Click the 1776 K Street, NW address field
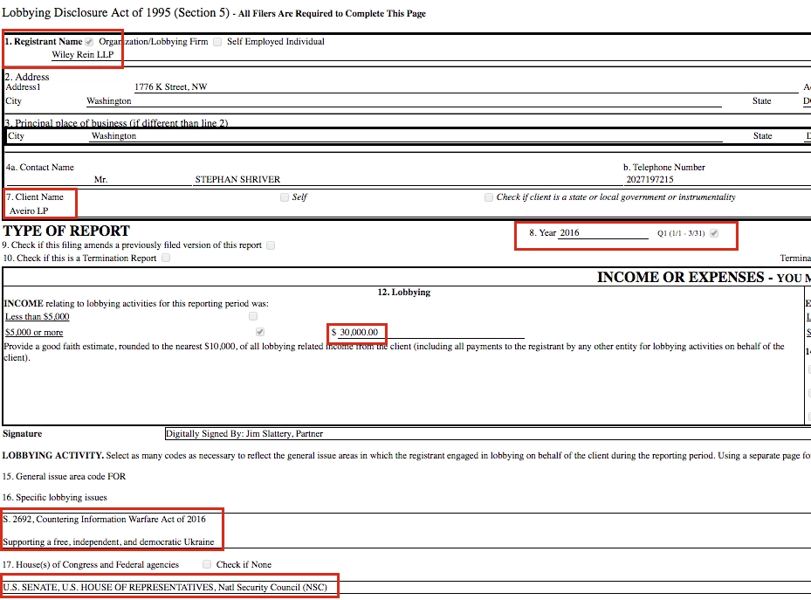 [x=171, y=87]
